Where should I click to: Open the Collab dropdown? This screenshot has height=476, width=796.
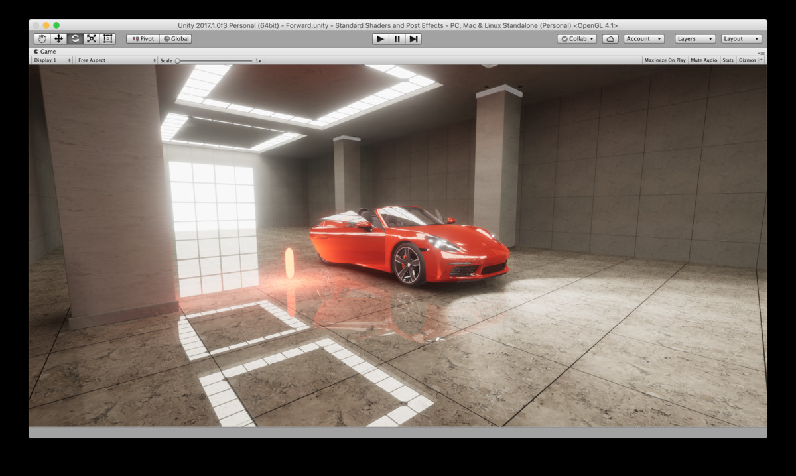[577, 39]
